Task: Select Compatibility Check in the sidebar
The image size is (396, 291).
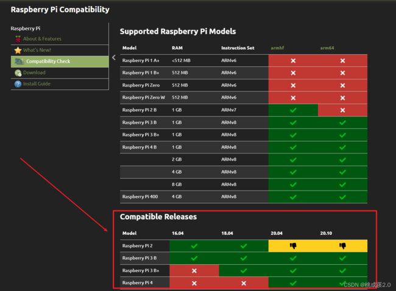Action: click(x=60, y=61)
